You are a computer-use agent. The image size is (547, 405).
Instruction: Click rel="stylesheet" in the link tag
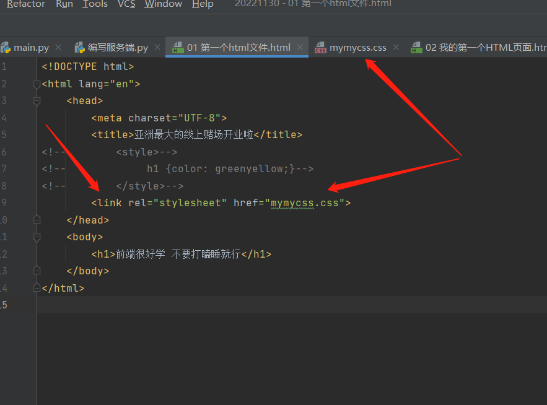(x=178, y=203)
